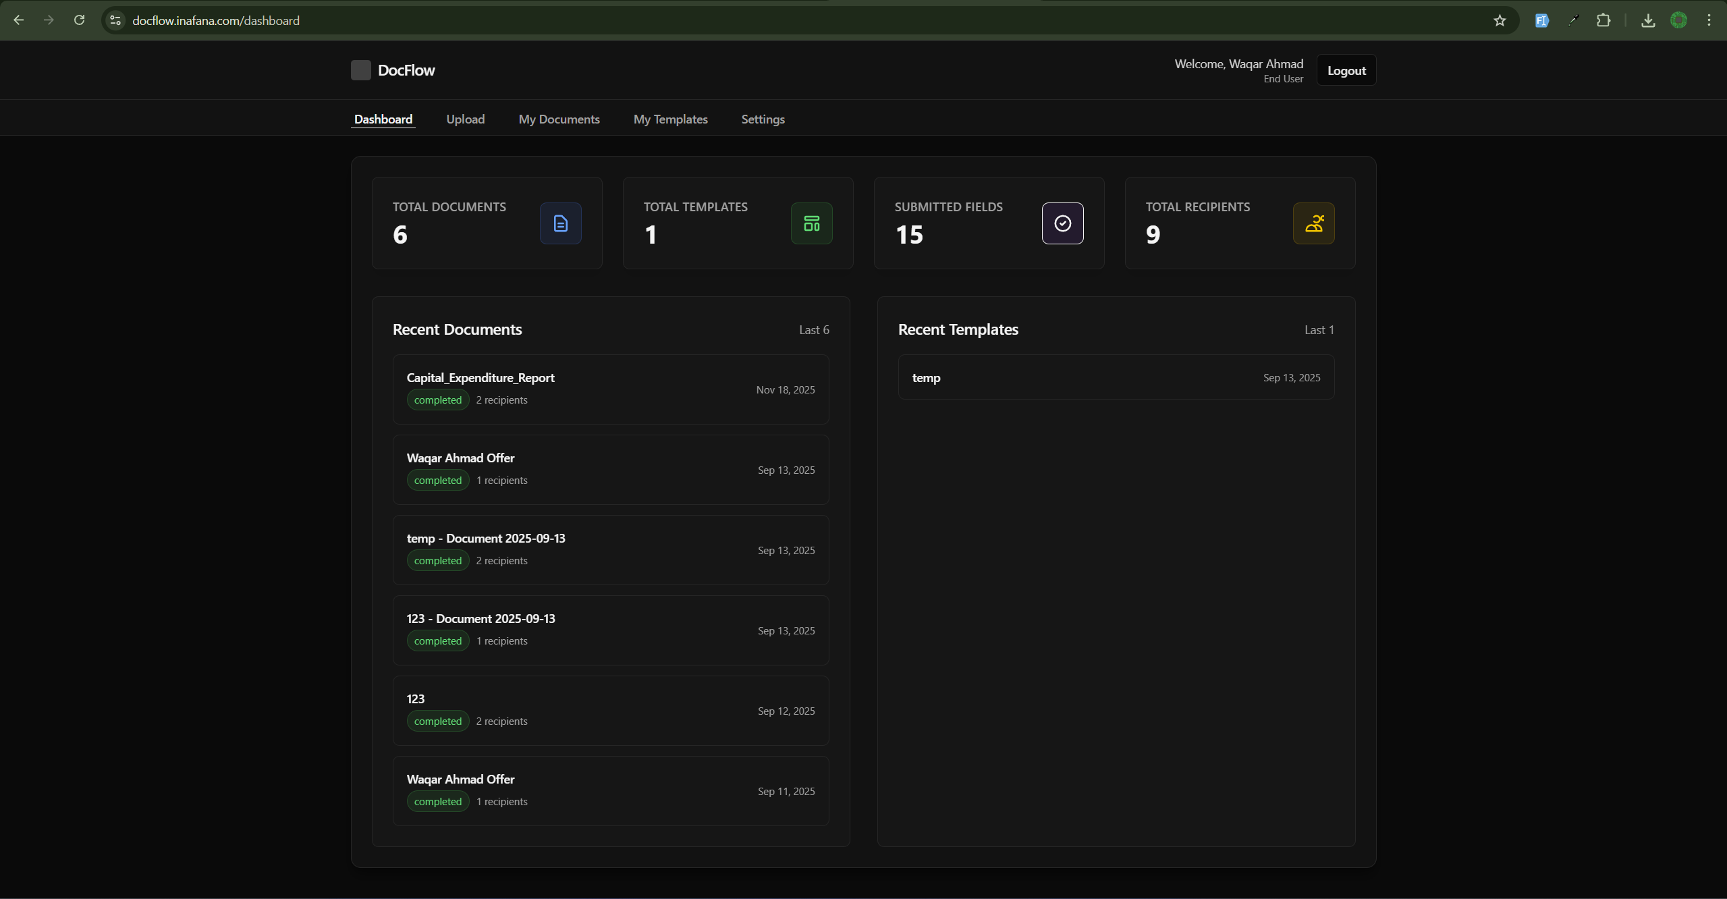Reload the page
Image resolution: width=1727 pixels, height=899 pixels.
[79, 20]
